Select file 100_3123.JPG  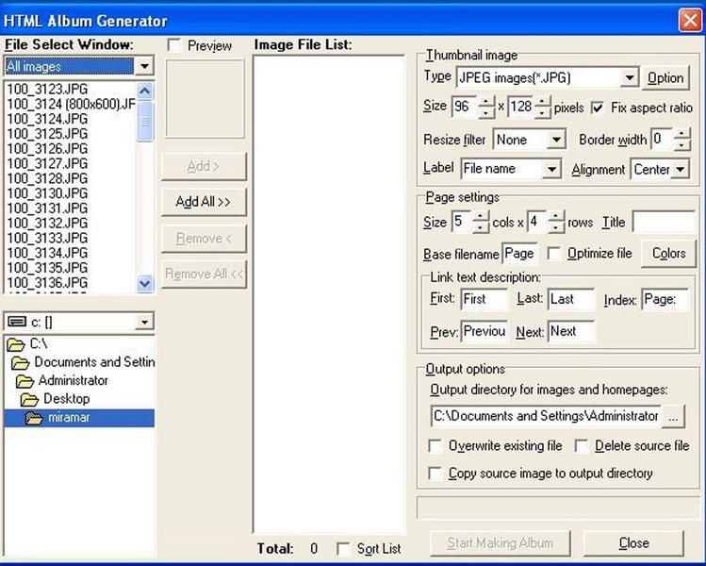[47, 90]
